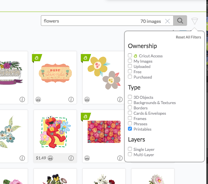Click Cricut Access badge on yellow flowers card
This screenshot has width=208, height=184.
point(86,58)
